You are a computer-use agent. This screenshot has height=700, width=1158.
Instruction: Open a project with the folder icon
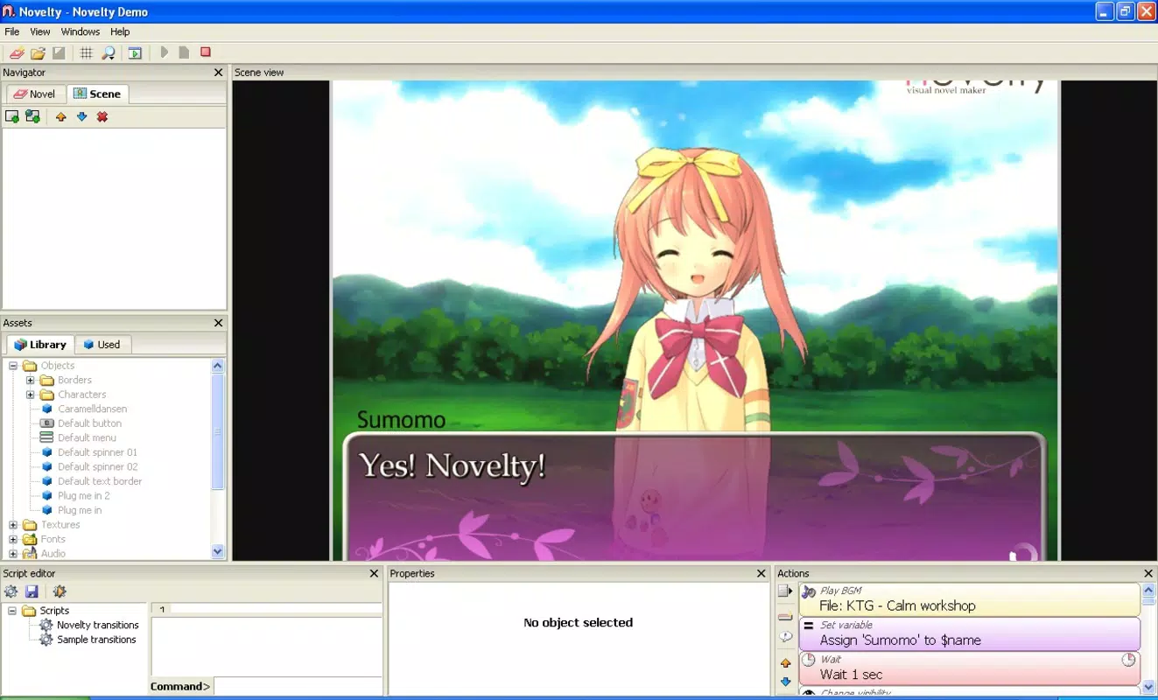(x=38, y=53)
